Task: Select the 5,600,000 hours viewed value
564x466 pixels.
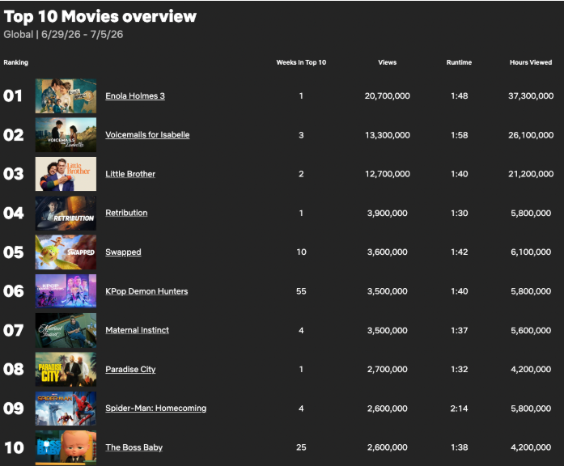Action: click(531, 330)
